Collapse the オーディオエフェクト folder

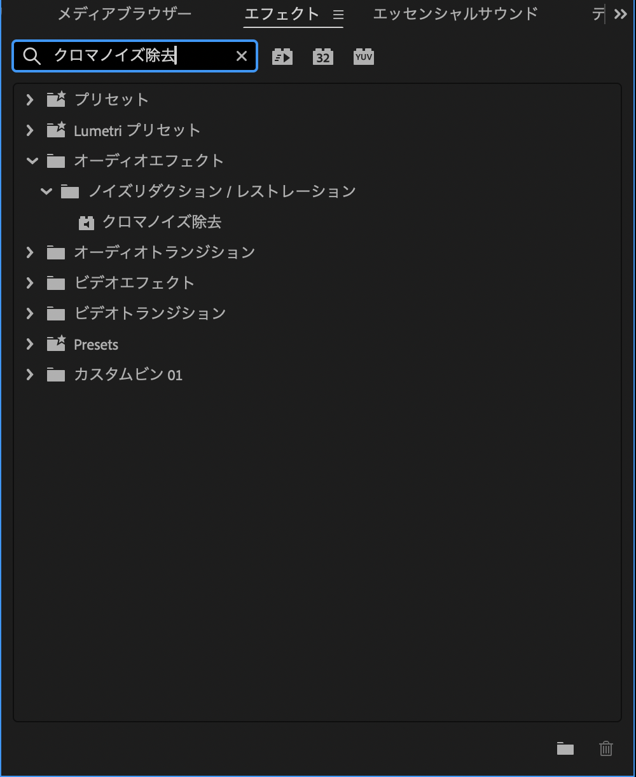(32, 161)
